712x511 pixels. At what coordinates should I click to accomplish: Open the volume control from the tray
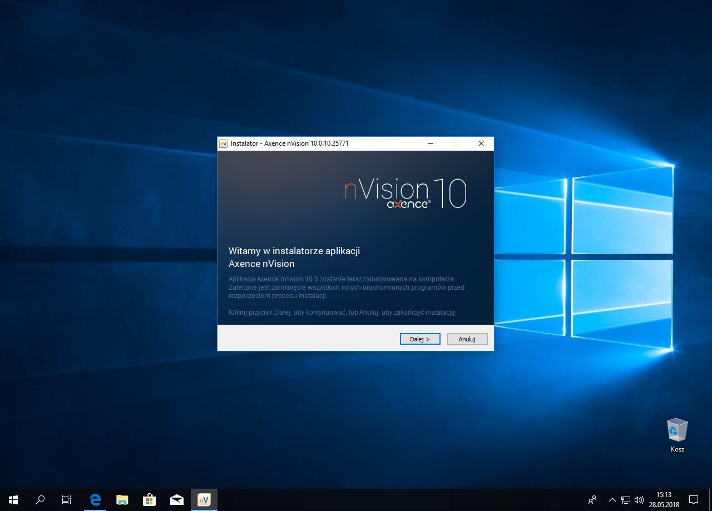pos(639,499)
